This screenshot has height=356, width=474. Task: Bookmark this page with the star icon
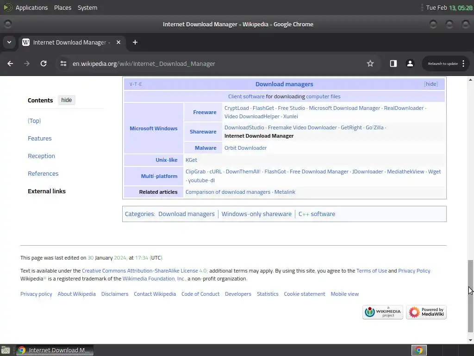click(x=370, y=64)
